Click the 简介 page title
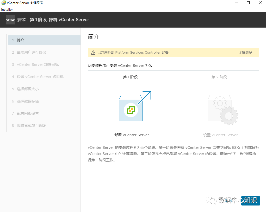The image size is (266, 212). click(x=94, y=37)
